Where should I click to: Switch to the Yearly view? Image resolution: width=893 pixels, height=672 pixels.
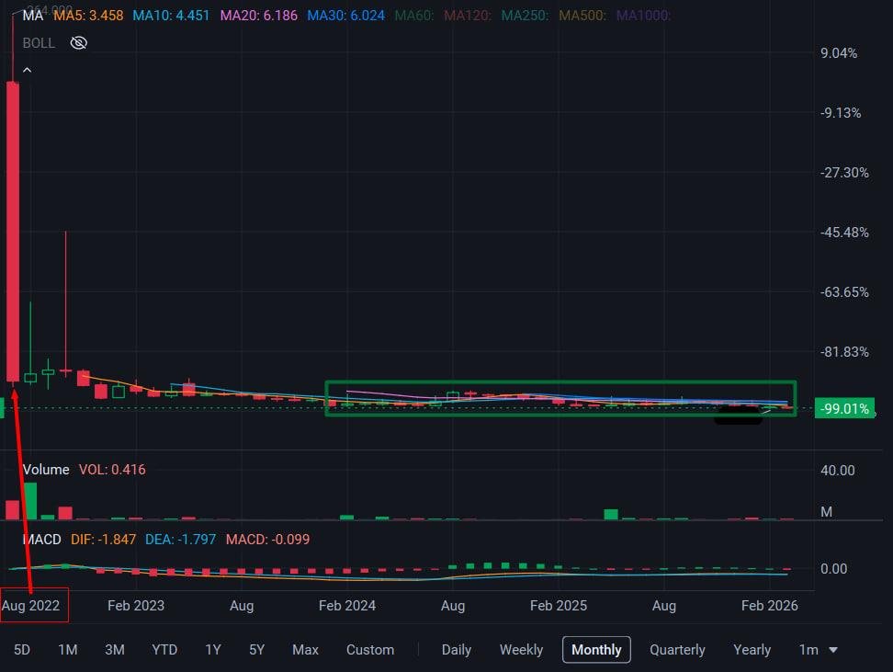click(x=752, y=650)
